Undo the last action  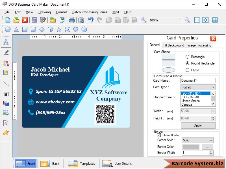91,20
